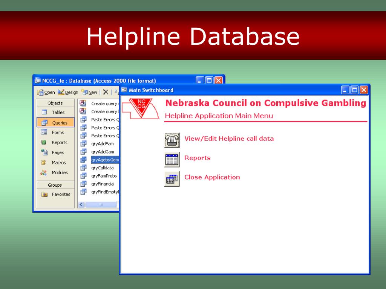Click the Groups header bar
Viewport: 386px width, 289px height.
(55, 185)
